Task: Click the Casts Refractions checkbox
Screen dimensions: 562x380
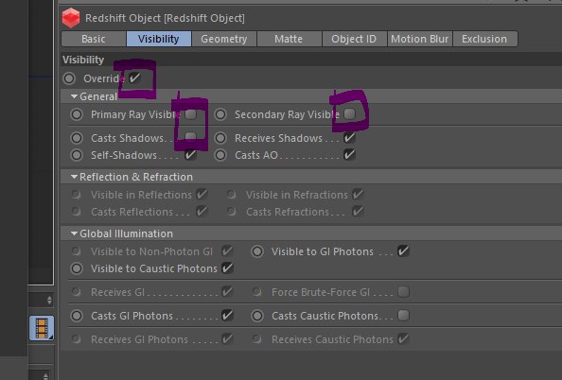Action: coord(358,212)
